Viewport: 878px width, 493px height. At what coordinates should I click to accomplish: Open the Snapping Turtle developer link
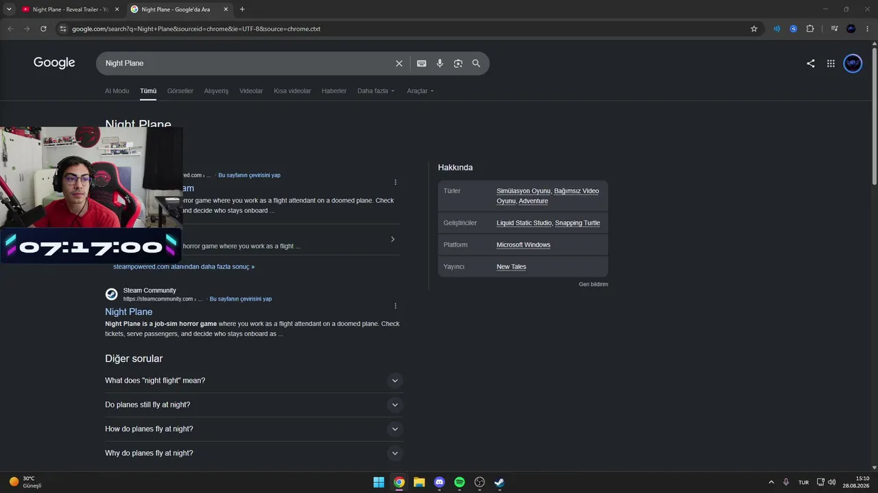578,223
